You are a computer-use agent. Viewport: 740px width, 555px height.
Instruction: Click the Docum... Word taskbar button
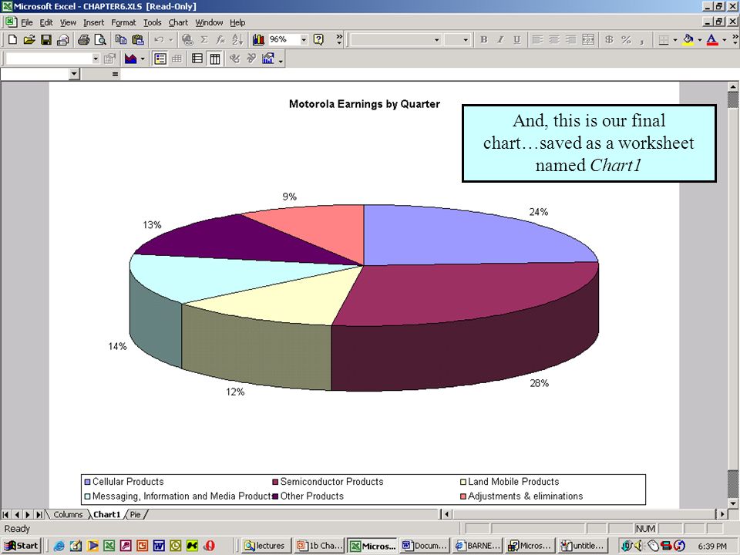[x=425, y=546]
